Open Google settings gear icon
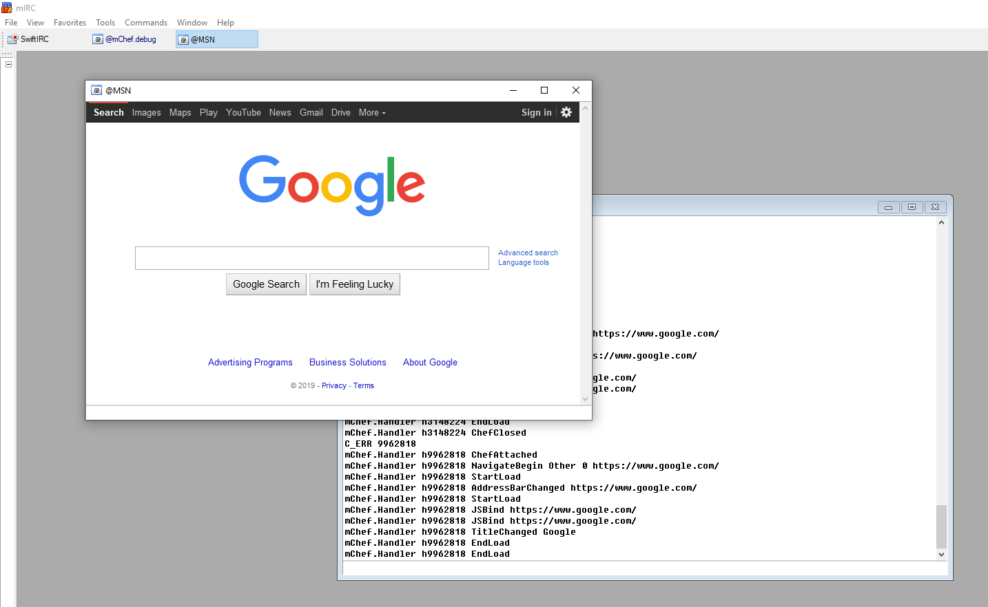 tap(566, 112)
